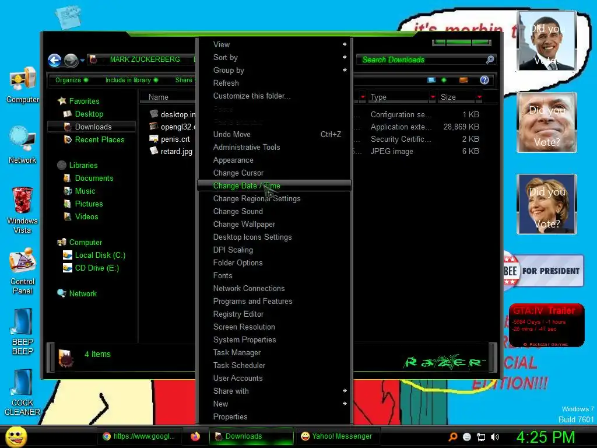The width and height of the screenshot is (597, 448).
Task: Select Downloads in the navigation pane
Action: click(x=92, y=127)
